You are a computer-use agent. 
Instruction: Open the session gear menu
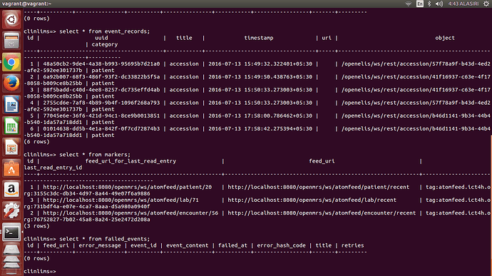coord(486,4)
